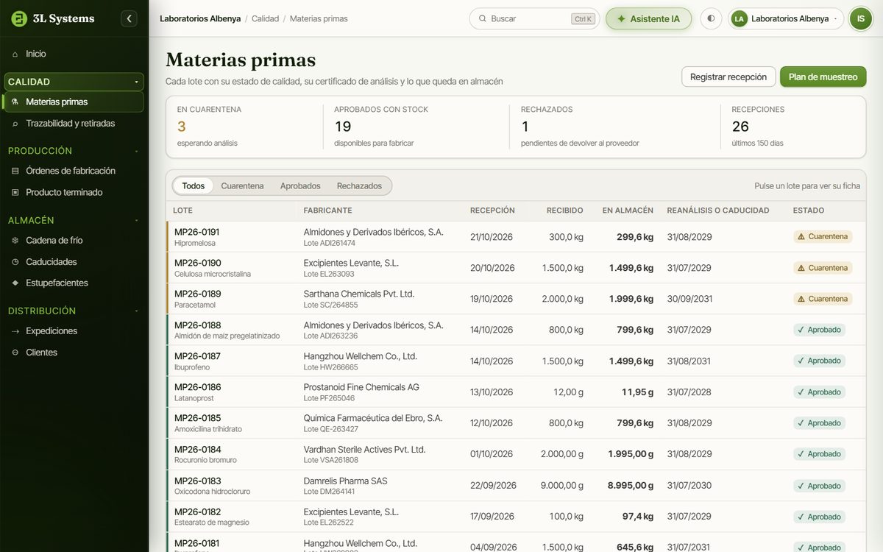Screen dimensions: 883x552
Task: Open the Laboratorios Albenya organization dropdown
Action: pyautogui.click(x=787, y=18)
